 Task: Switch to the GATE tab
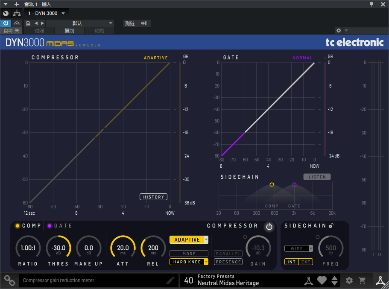(x=60, y=226)
